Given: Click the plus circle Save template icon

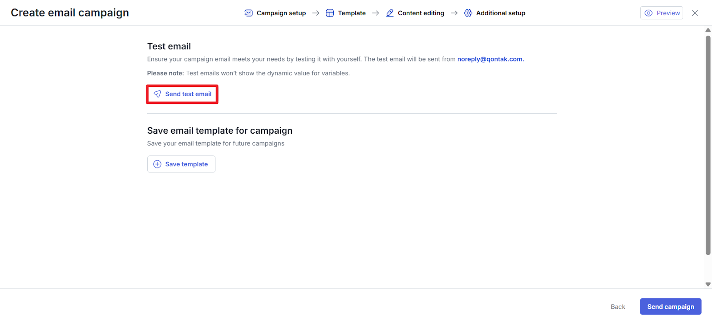Looking at the screenshot, I should point(157,164).
